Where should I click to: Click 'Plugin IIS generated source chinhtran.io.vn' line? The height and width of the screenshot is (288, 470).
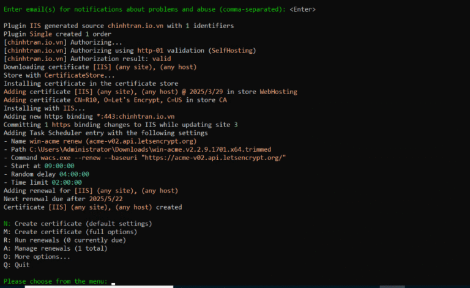(x=119, y=26)
